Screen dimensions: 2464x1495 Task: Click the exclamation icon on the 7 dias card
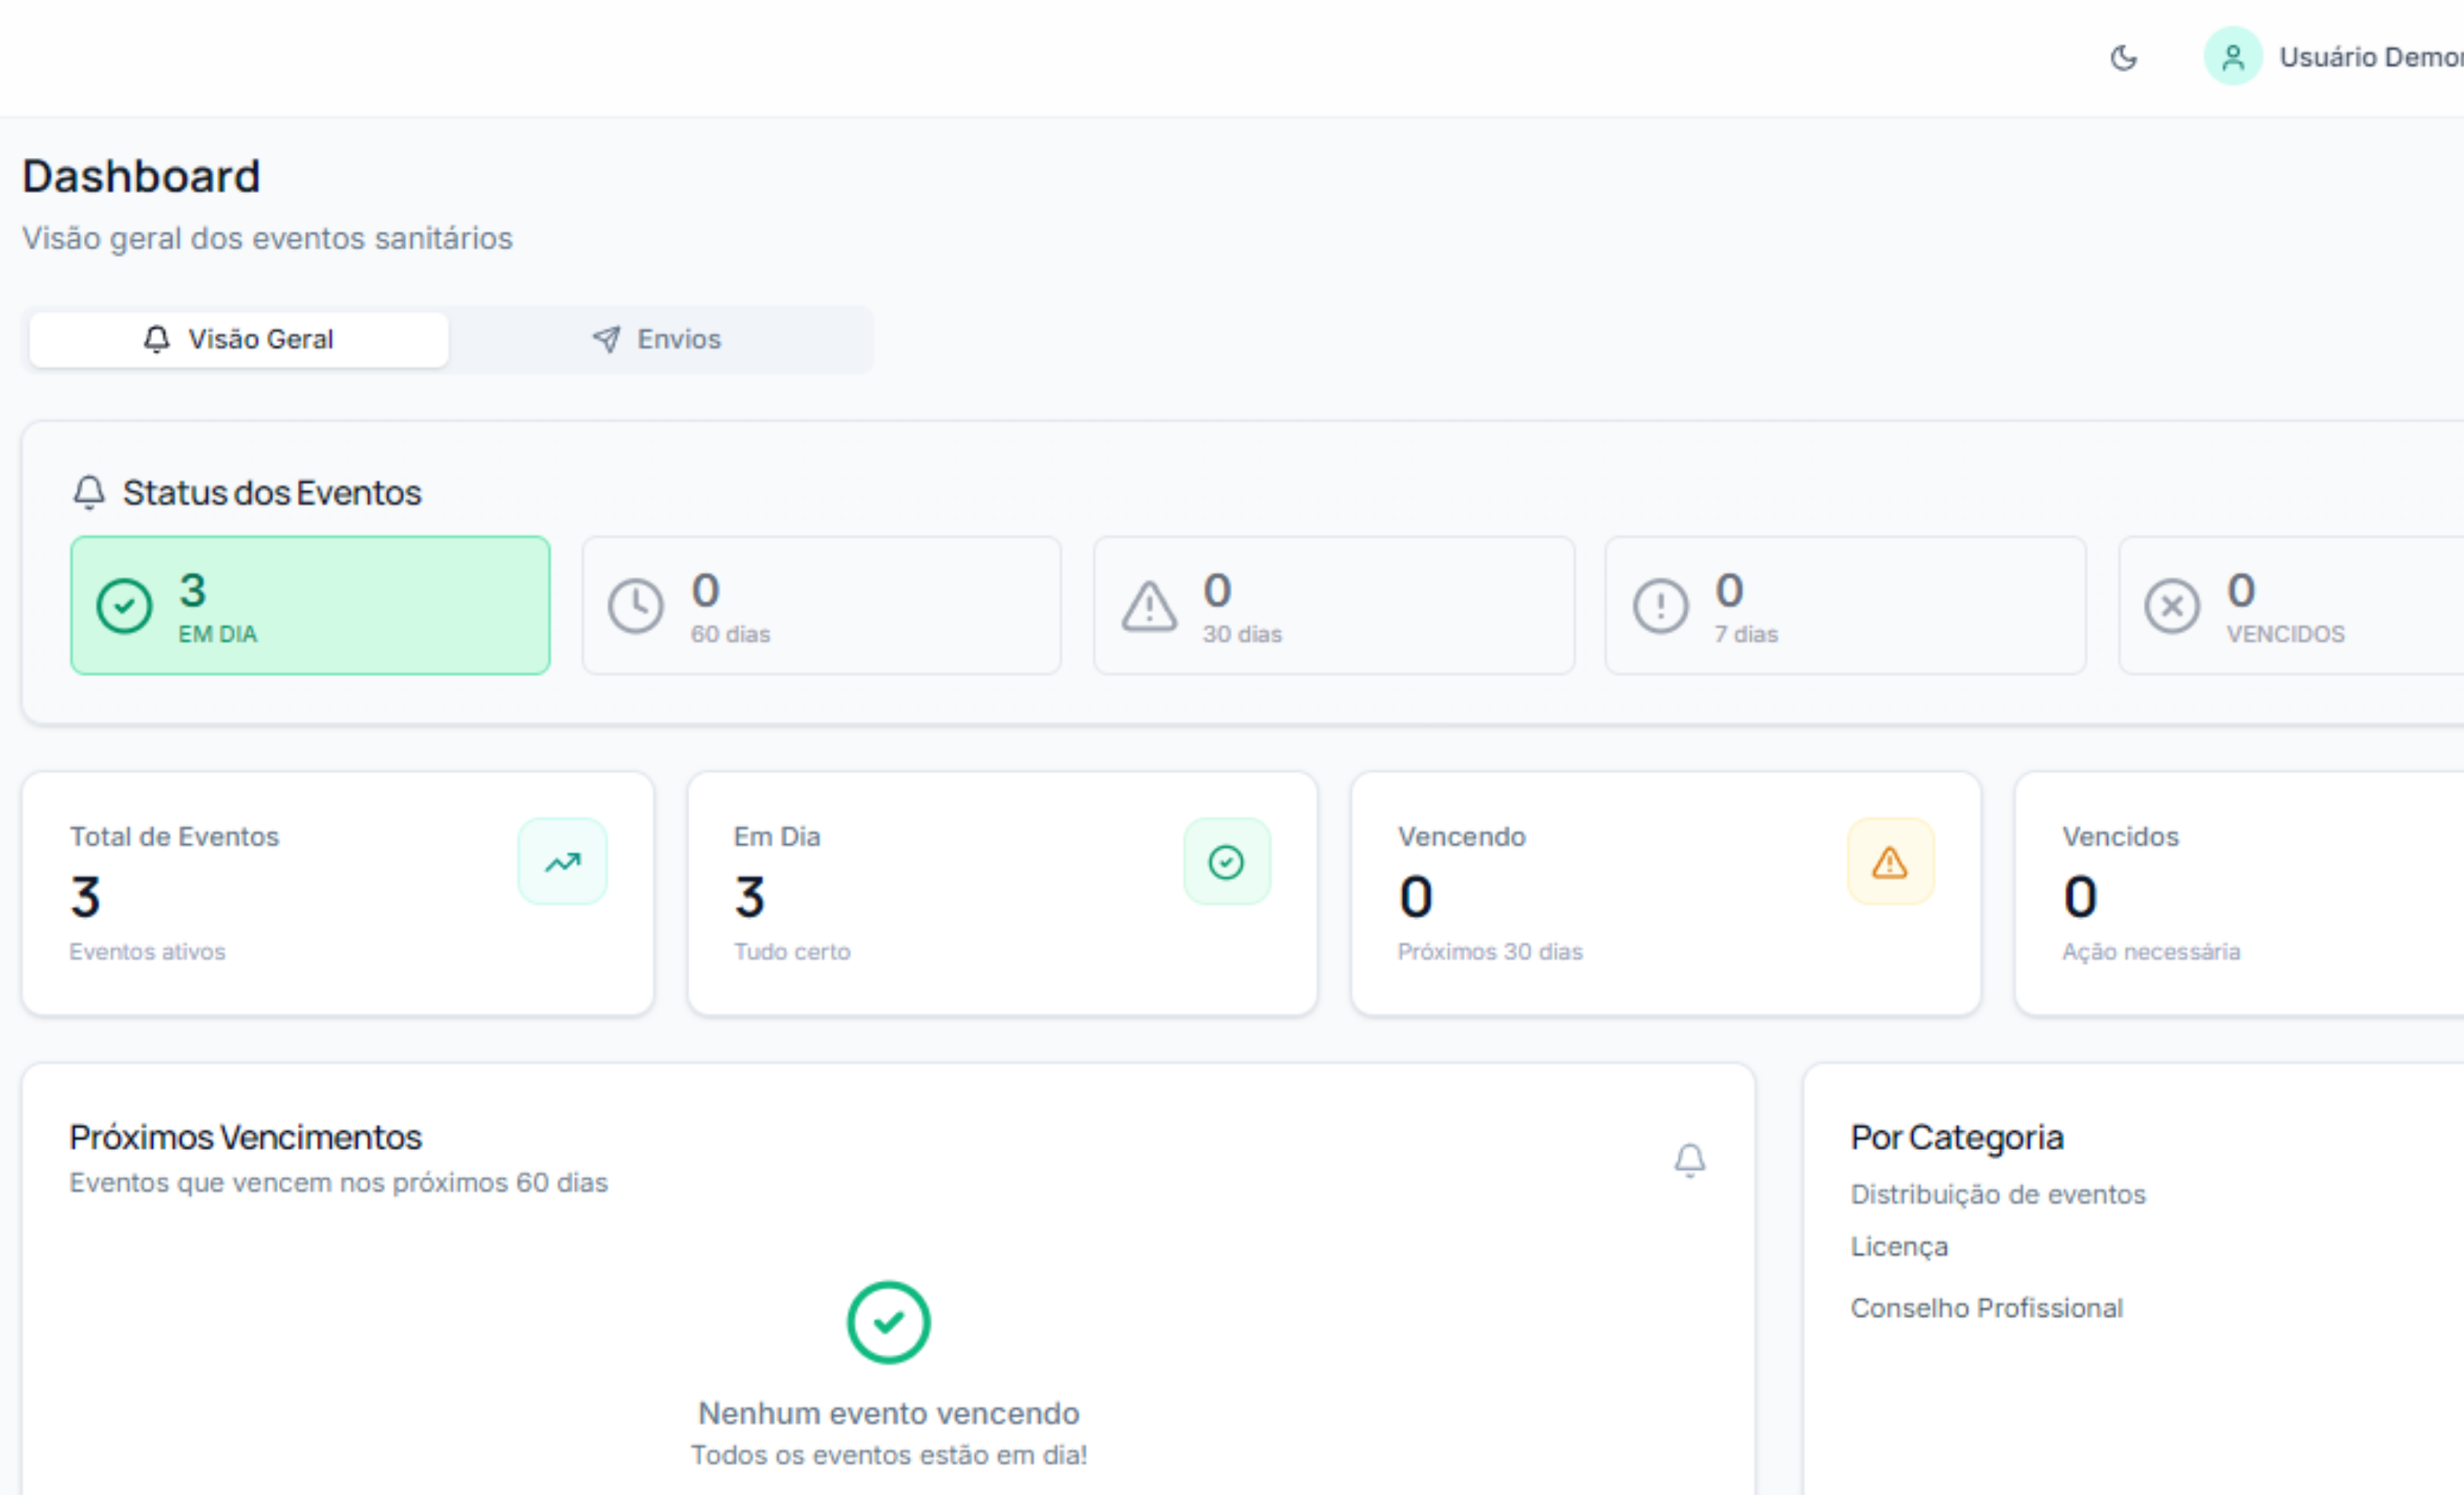pyautogui.click(x=1660, y=606)
